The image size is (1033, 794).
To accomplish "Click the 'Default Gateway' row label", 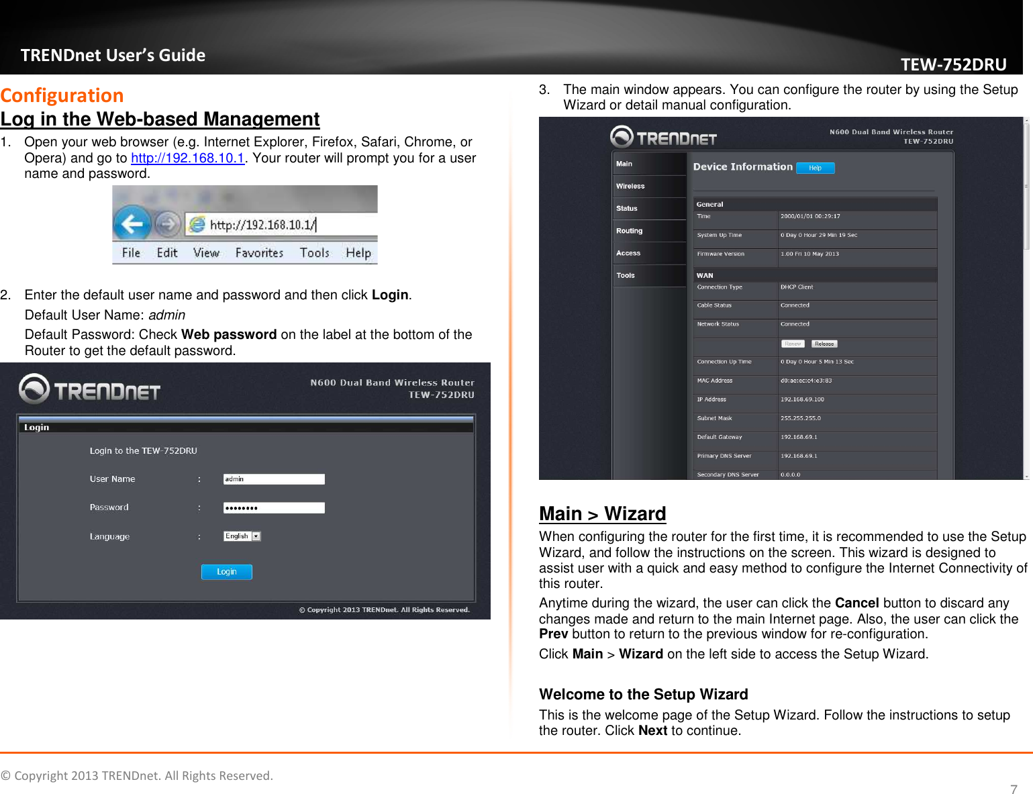I will tap(720, 437).
